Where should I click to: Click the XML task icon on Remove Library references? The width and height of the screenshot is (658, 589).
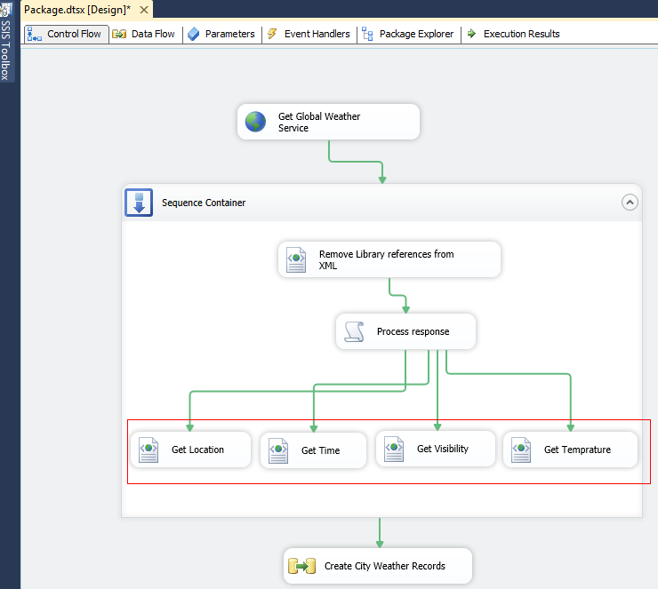click(296, 259)
